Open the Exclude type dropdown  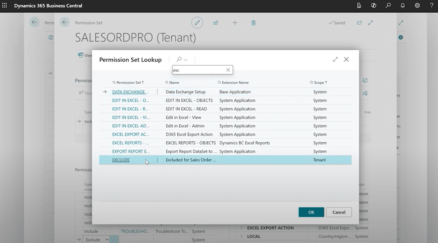(107, 240)
